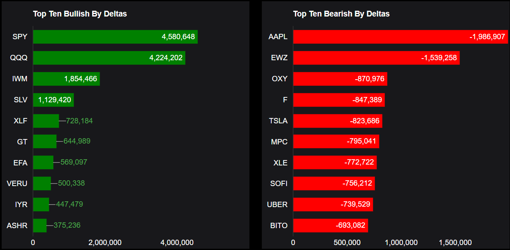Click the OXY bearish delta bar

click(x=340, y=79)
